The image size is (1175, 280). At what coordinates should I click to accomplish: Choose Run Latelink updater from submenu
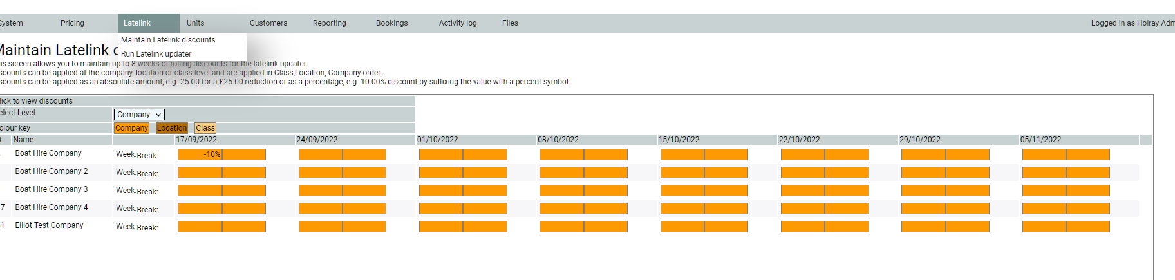pyautogui.click(x=156, y=54)
